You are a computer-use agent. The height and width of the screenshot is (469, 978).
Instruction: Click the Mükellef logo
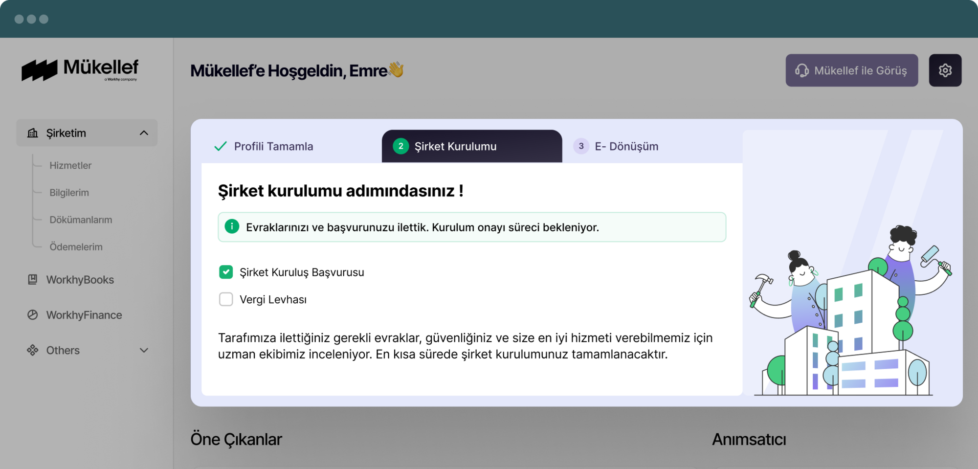[x=80, y=70]
